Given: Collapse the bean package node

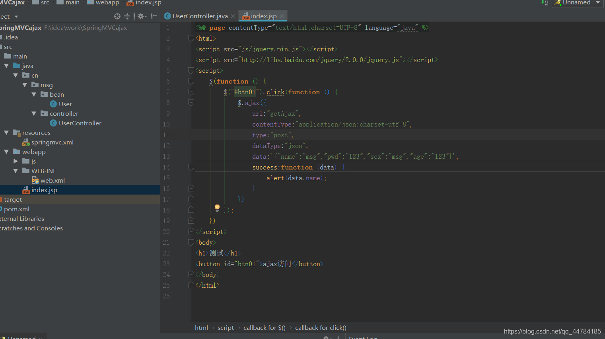Looking at the screenshot, I should coord(34,95).
